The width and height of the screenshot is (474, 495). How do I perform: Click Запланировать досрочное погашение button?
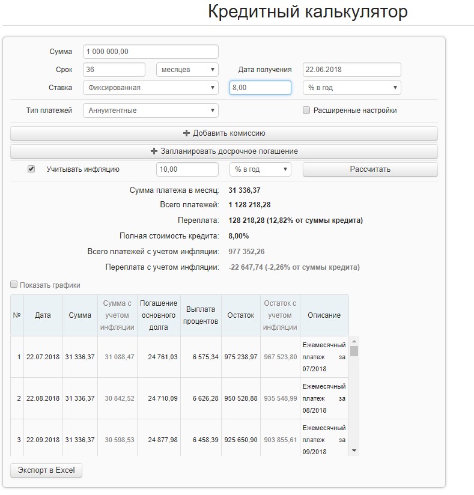click(x=224, y=151)
